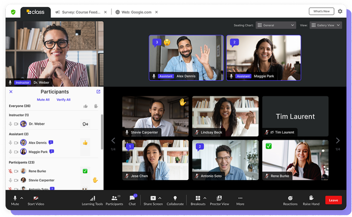Open Chat from the bottom toolbar
Screen dimensions: 352x217
(x=132, y=198)
